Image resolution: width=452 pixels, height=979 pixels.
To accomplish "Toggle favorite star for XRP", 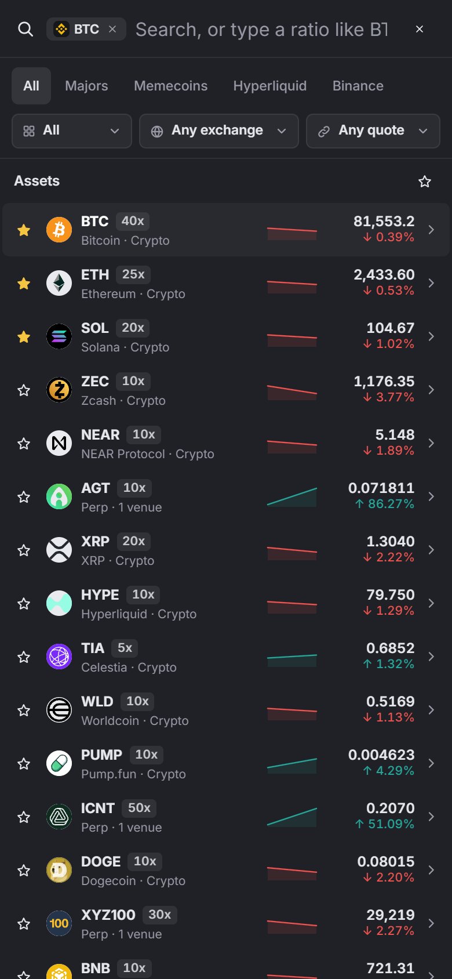I will [24, 550].
